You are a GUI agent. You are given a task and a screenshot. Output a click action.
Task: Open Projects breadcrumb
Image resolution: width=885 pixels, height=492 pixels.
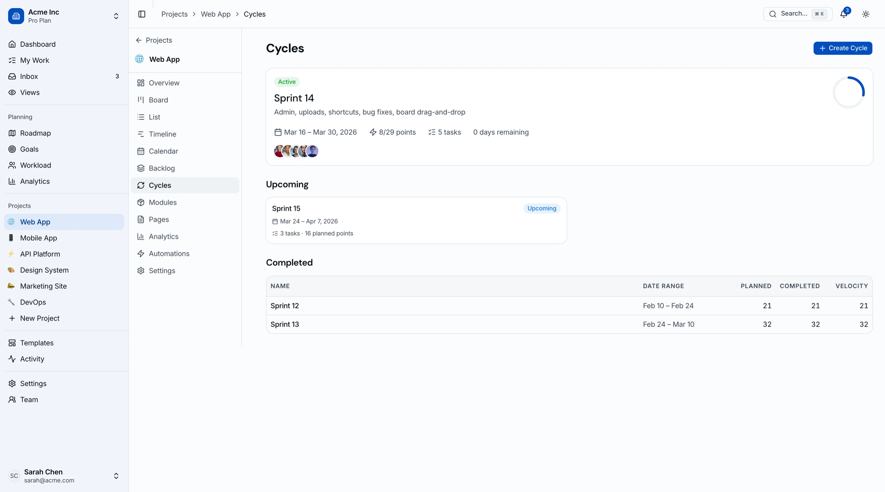[x=174, y=14]
